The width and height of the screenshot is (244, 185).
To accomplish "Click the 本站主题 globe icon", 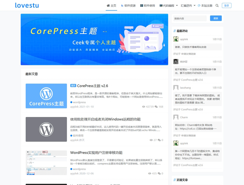I will click(199, 5).
